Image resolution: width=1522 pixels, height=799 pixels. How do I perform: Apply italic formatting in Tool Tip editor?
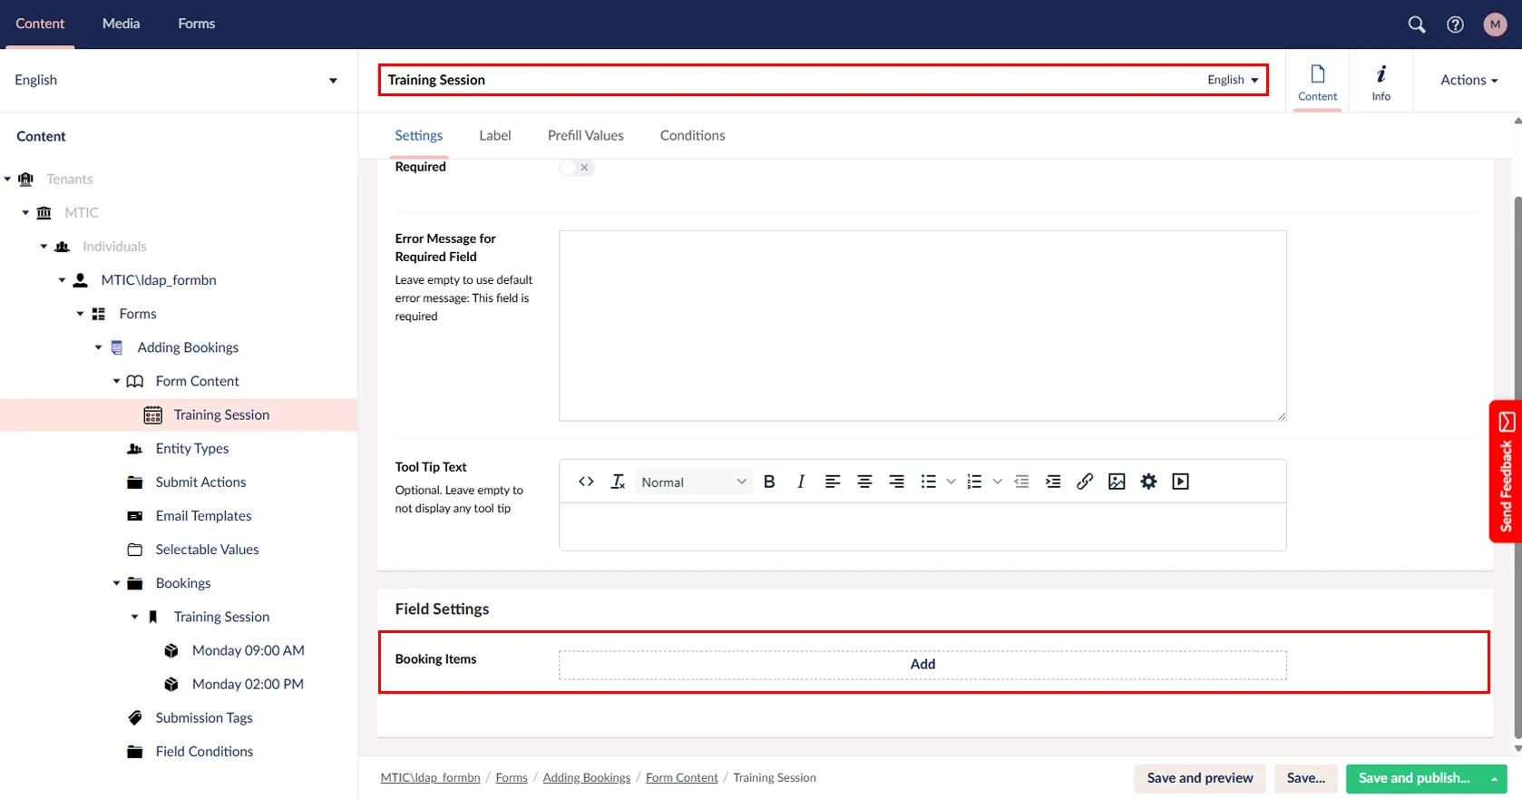800,482
